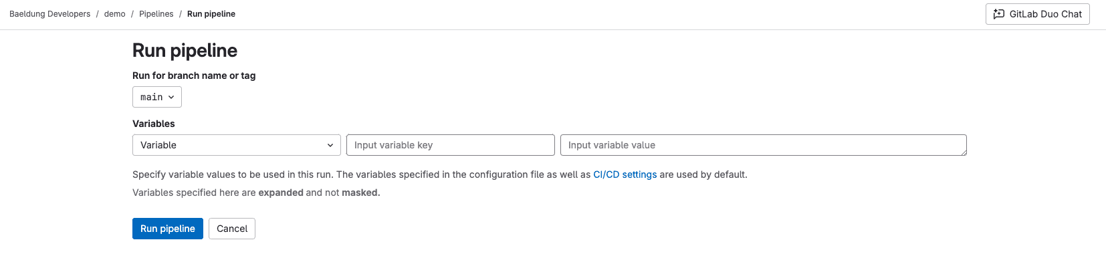
Task: Focus the Input variable key field
Action: click(x=451, y=145)
